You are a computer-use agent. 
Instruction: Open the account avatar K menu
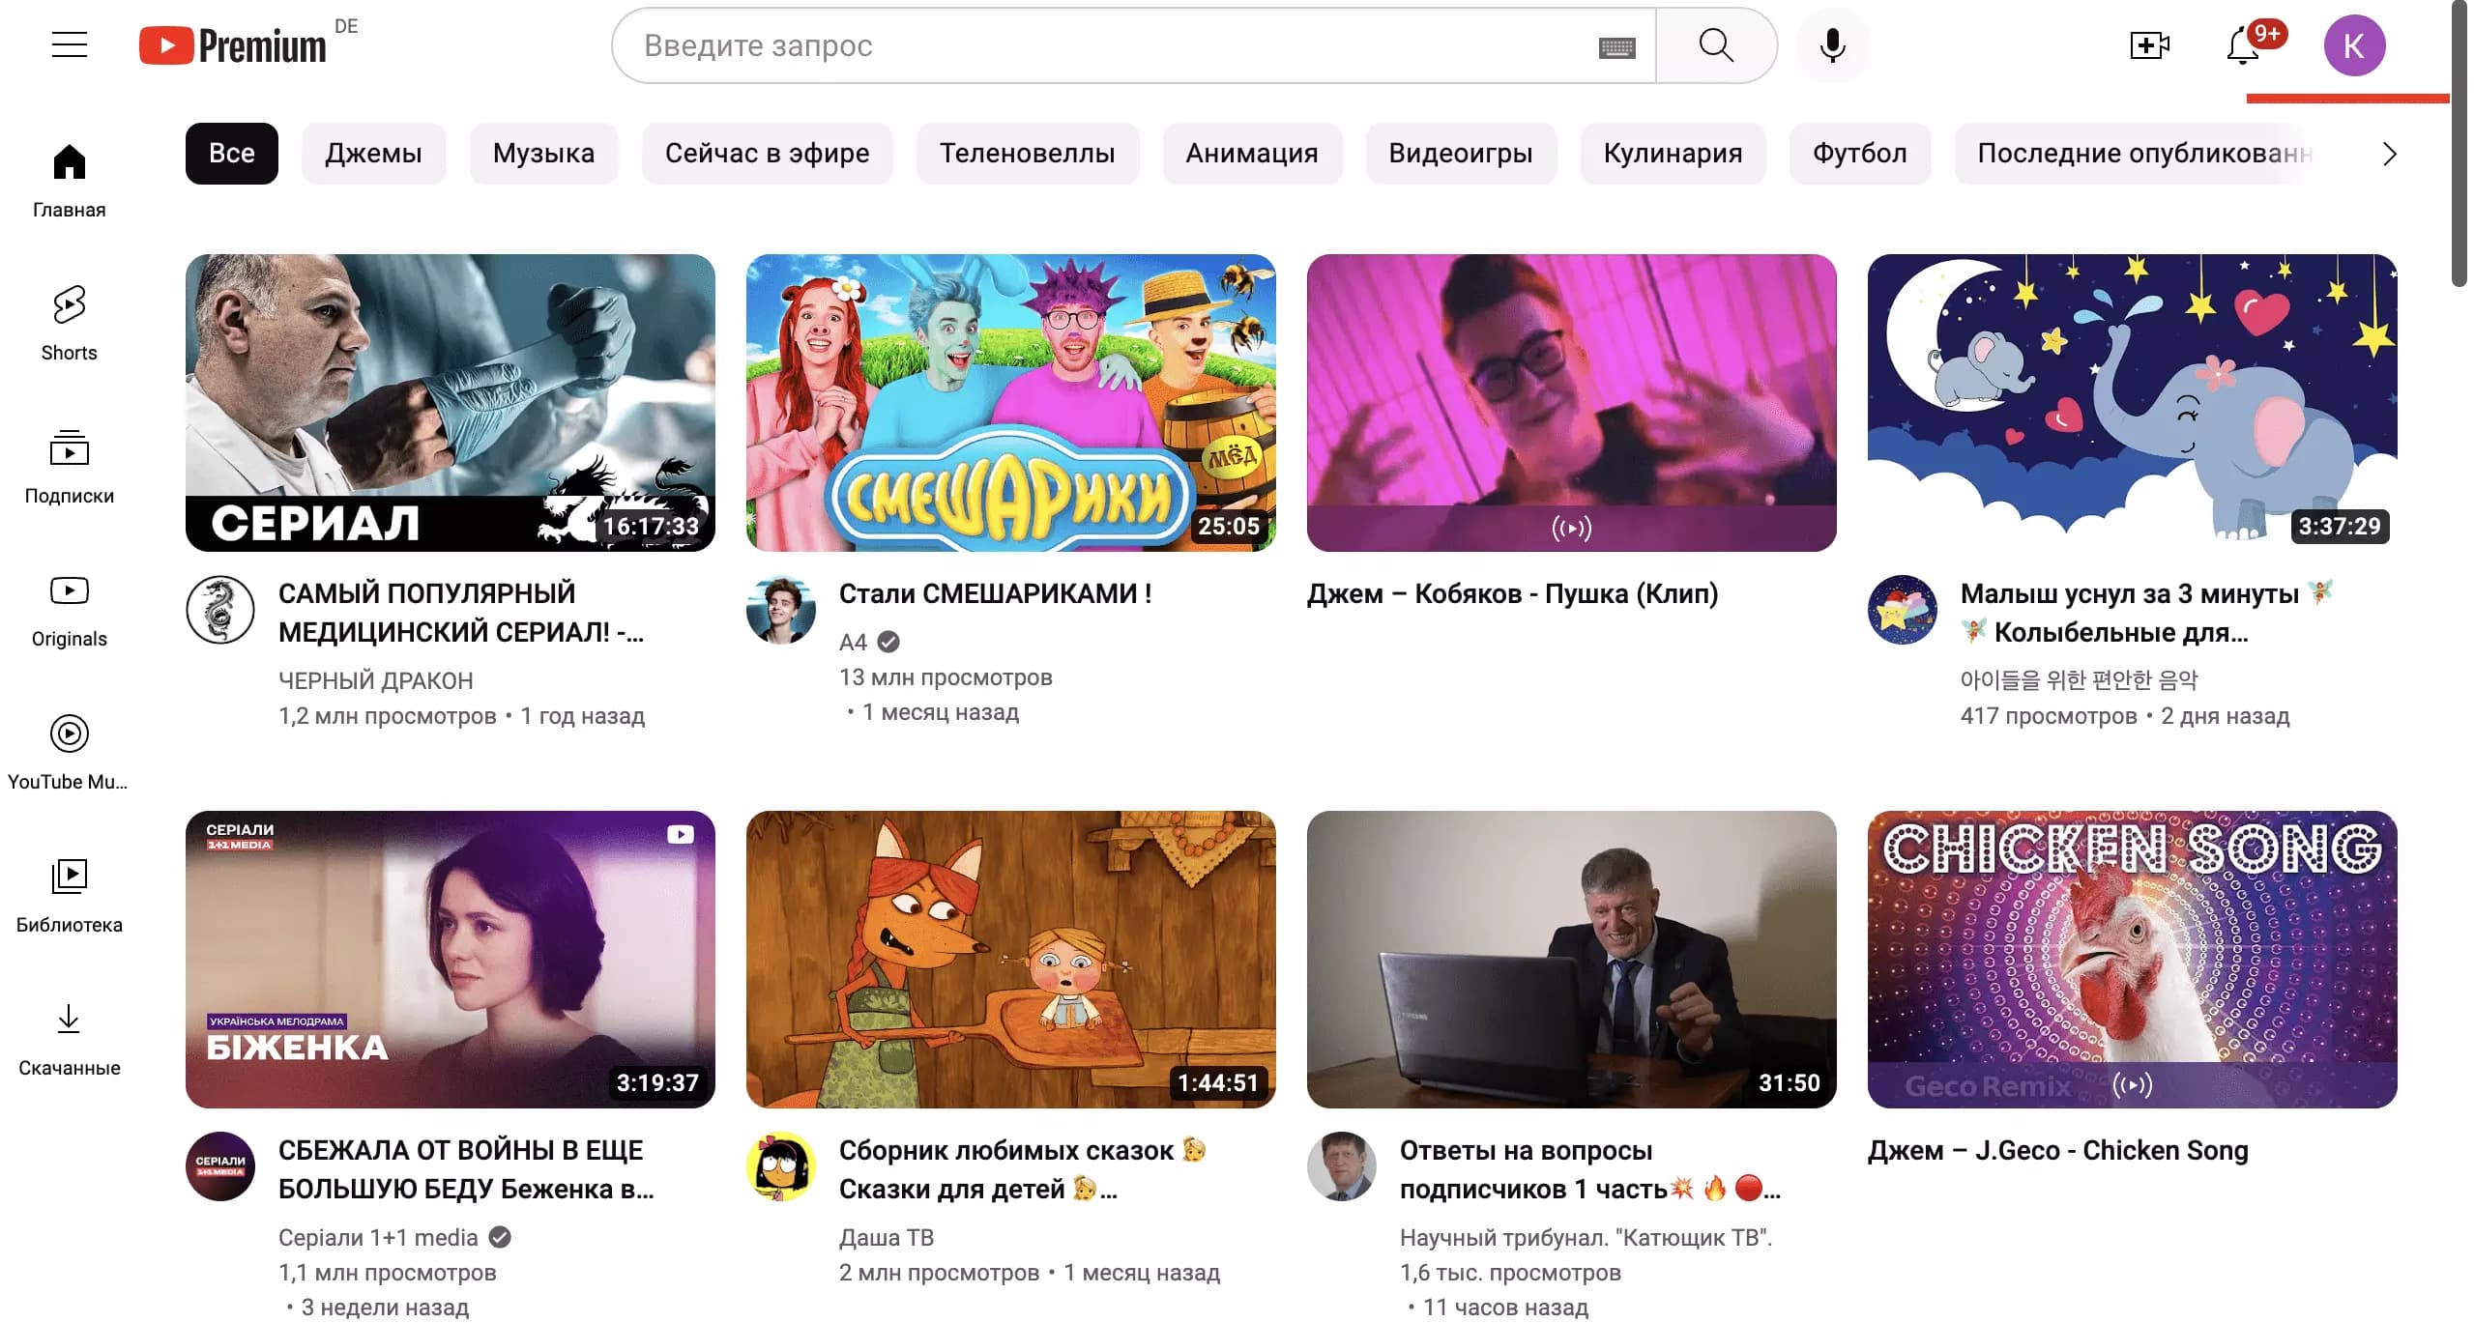coord(2354,45)
